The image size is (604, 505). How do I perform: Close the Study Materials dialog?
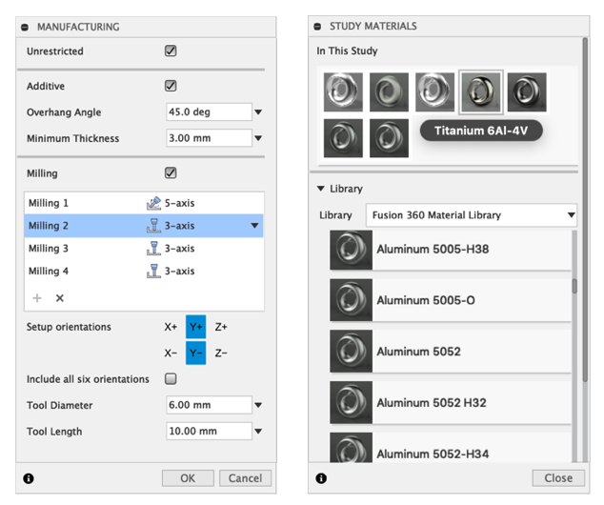coord(557,478)
